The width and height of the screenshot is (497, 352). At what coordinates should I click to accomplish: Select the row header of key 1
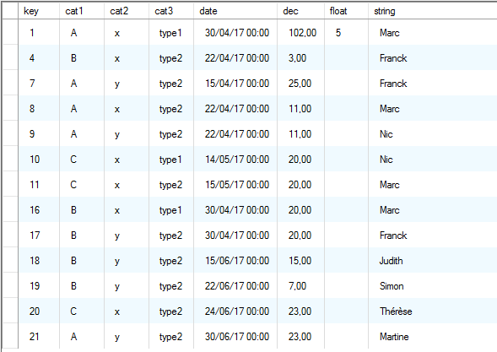tap(10, 32)
